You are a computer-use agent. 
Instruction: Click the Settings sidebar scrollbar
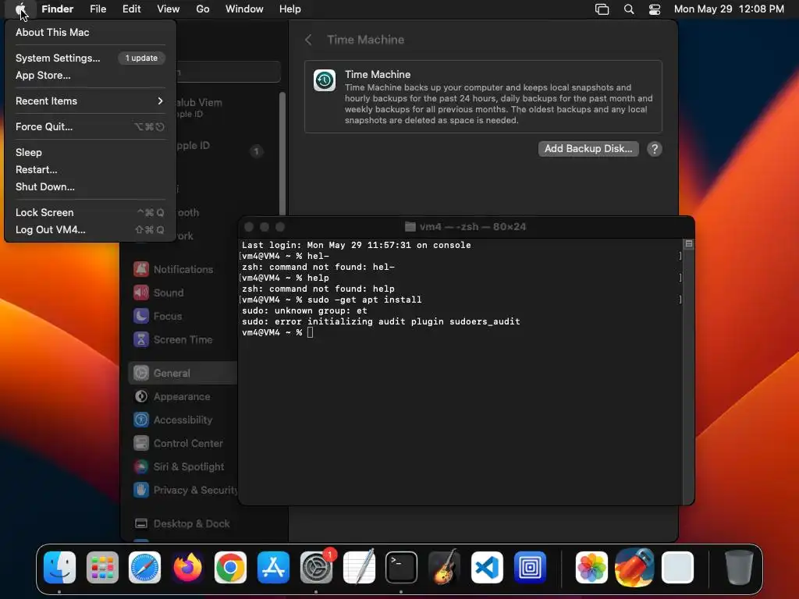[282, 153]
